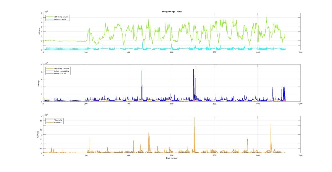Click y-tick '6' on the middle plot

coord(42,80)
